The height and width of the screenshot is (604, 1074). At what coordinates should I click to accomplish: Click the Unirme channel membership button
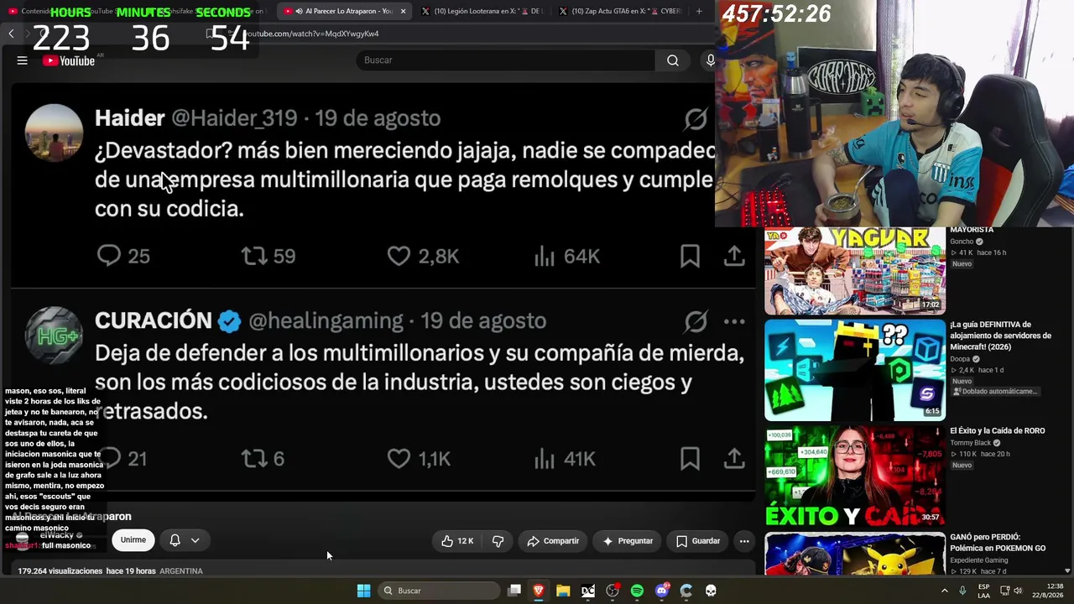click(x=133, y=540)
